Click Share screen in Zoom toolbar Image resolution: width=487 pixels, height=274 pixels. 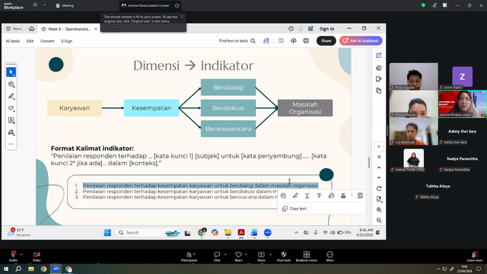(x=261, y=256)
